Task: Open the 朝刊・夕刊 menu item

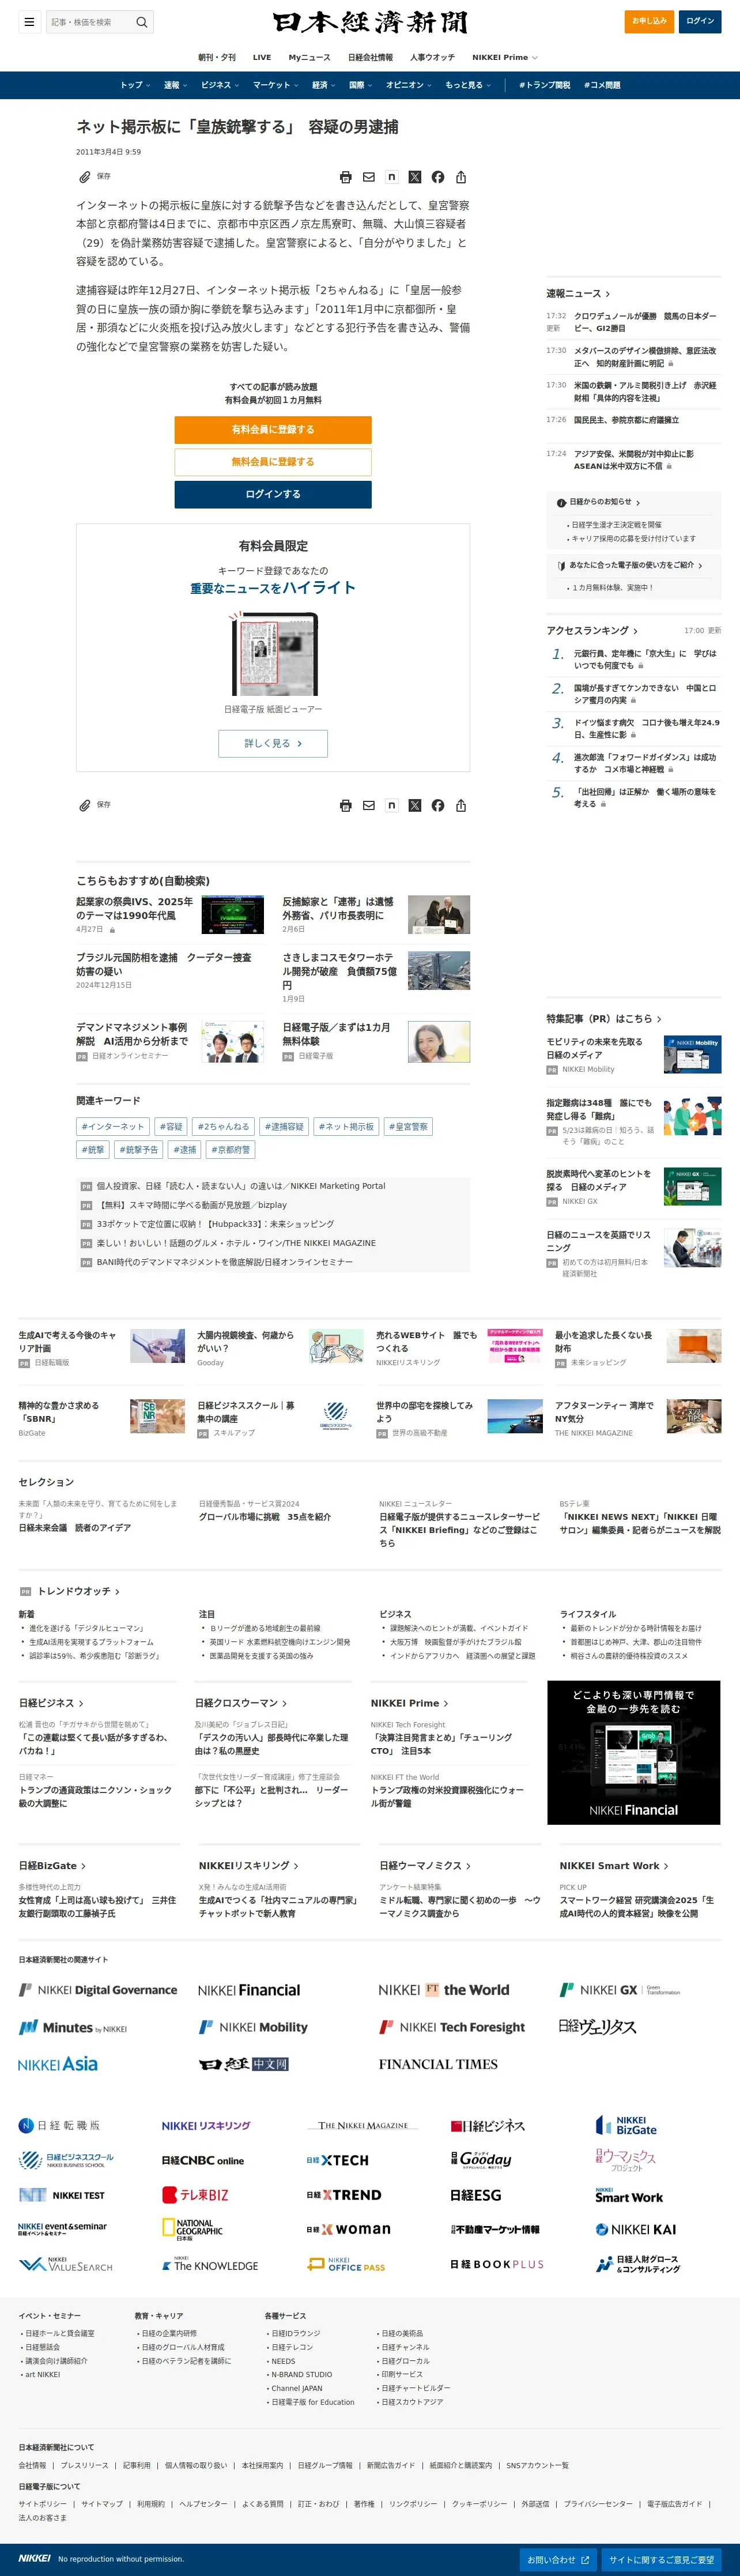Action: (x=217, y=57)
